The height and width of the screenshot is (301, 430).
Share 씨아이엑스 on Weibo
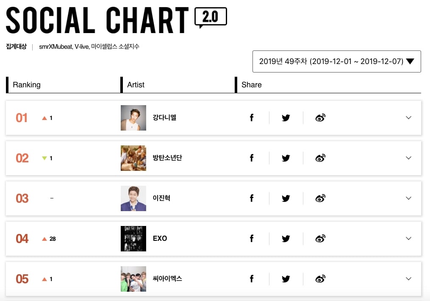pos(320,279)
